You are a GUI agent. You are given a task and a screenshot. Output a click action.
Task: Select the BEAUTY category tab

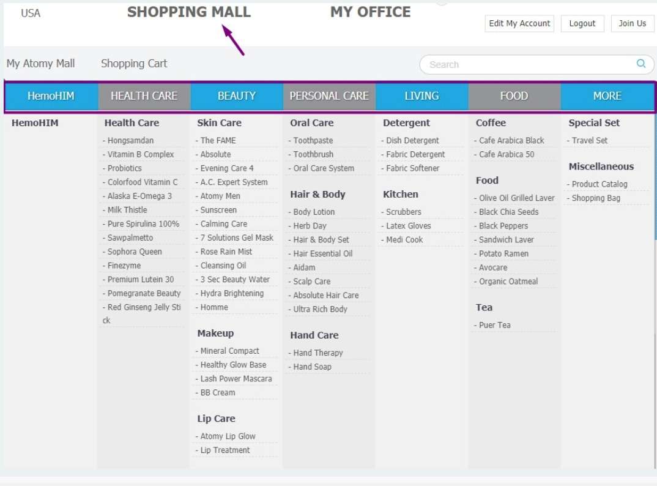coord(237,96)
